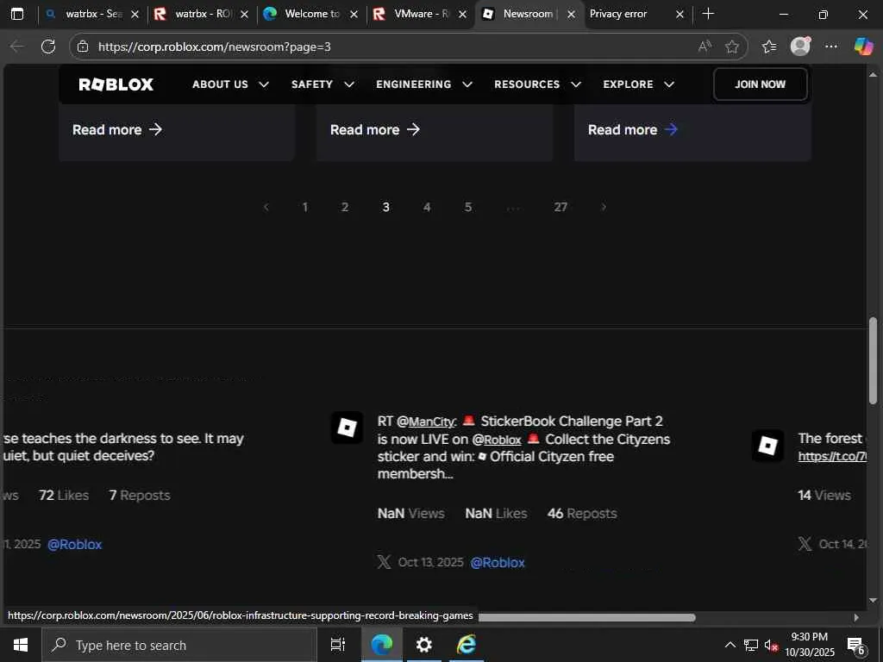Click @Roblox link under 72 Likes post
883x662 pixels.
74,545
